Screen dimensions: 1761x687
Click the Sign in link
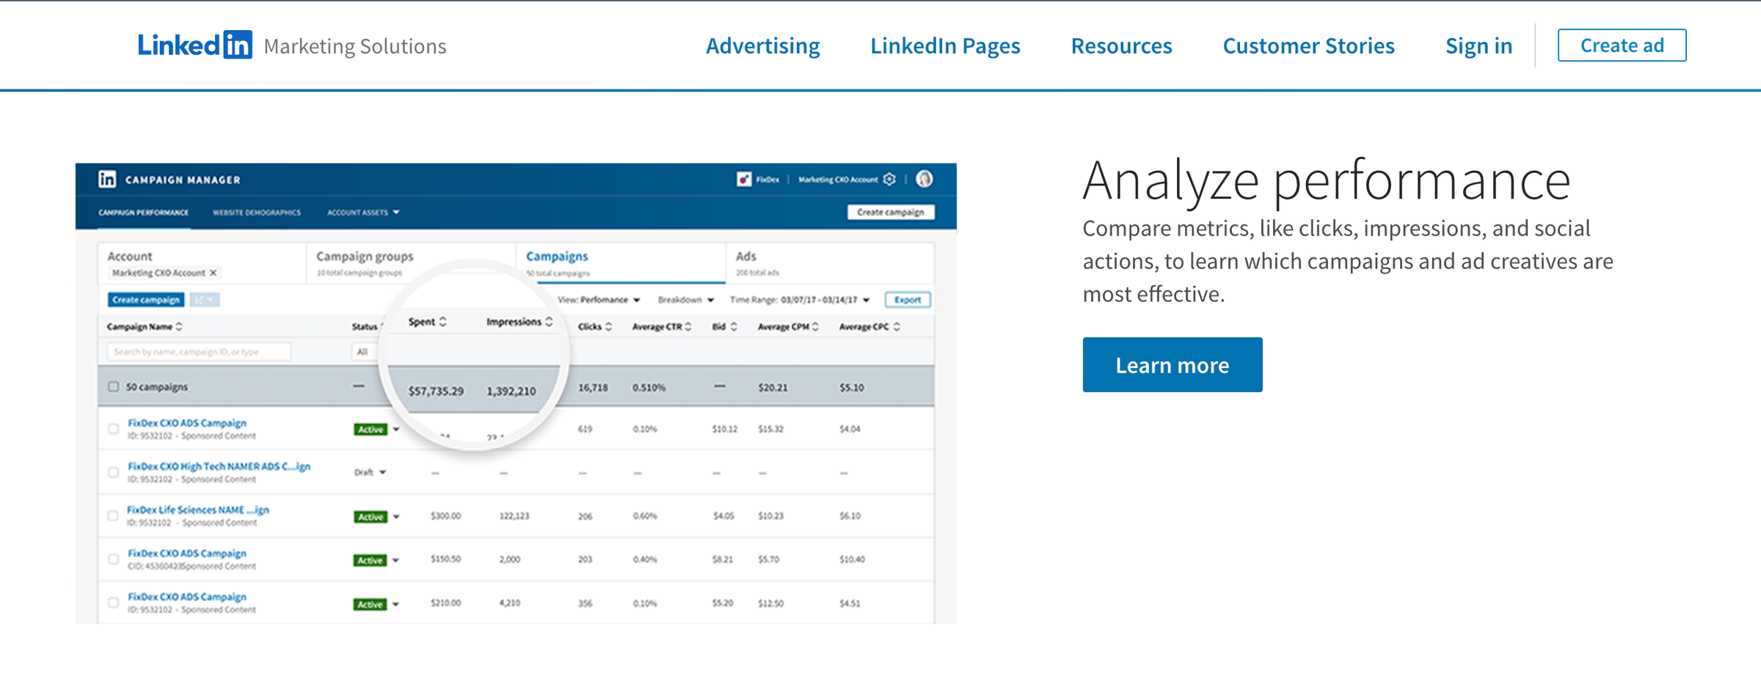point(1479,45)
